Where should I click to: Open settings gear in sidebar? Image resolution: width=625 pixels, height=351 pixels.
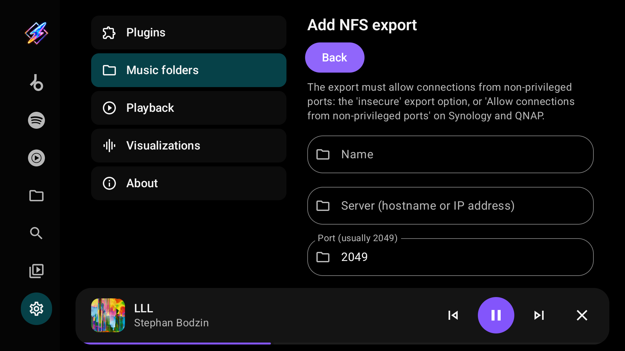click(36, 309)
